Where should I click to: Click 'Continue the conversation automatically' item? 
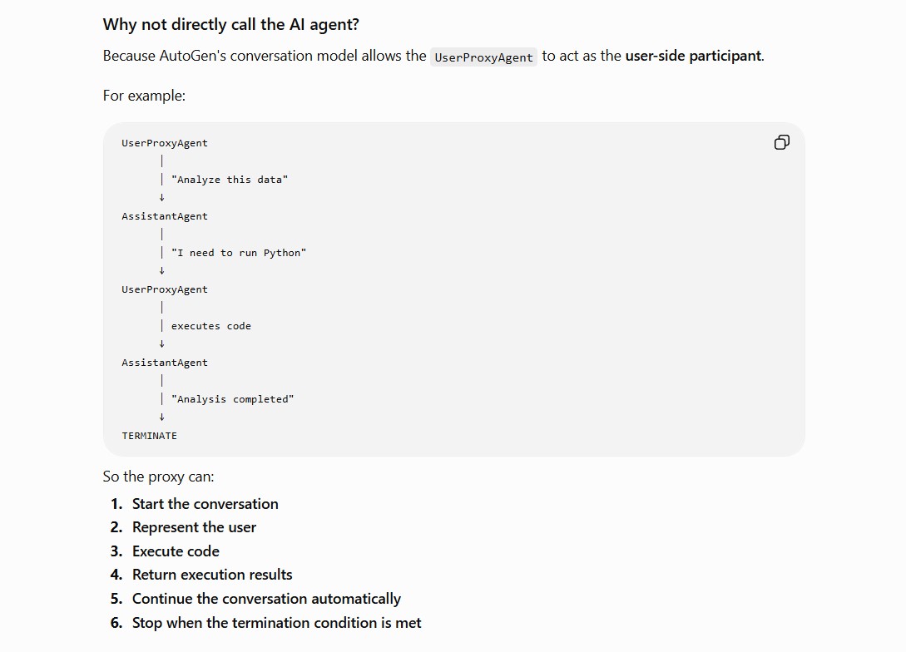point(266,599)
